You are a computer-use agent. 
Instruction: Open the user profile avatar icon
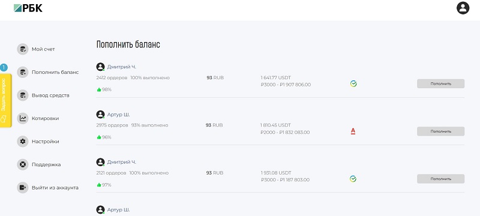(x=463, y=8)
